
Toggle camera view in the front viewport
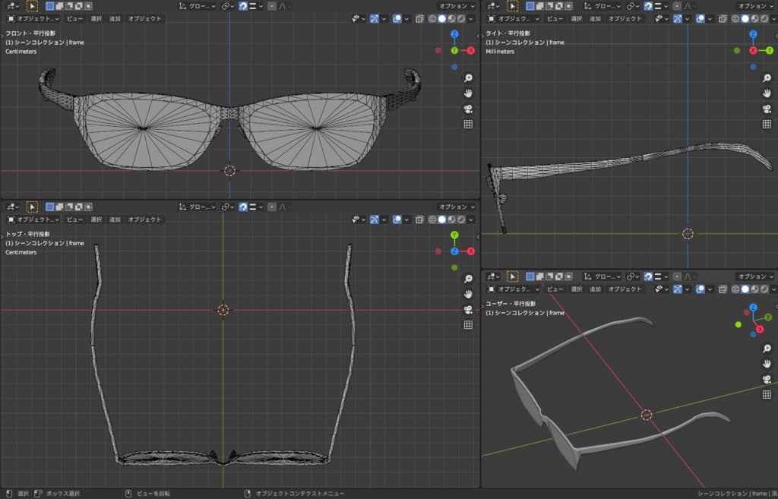pos(468,109)
